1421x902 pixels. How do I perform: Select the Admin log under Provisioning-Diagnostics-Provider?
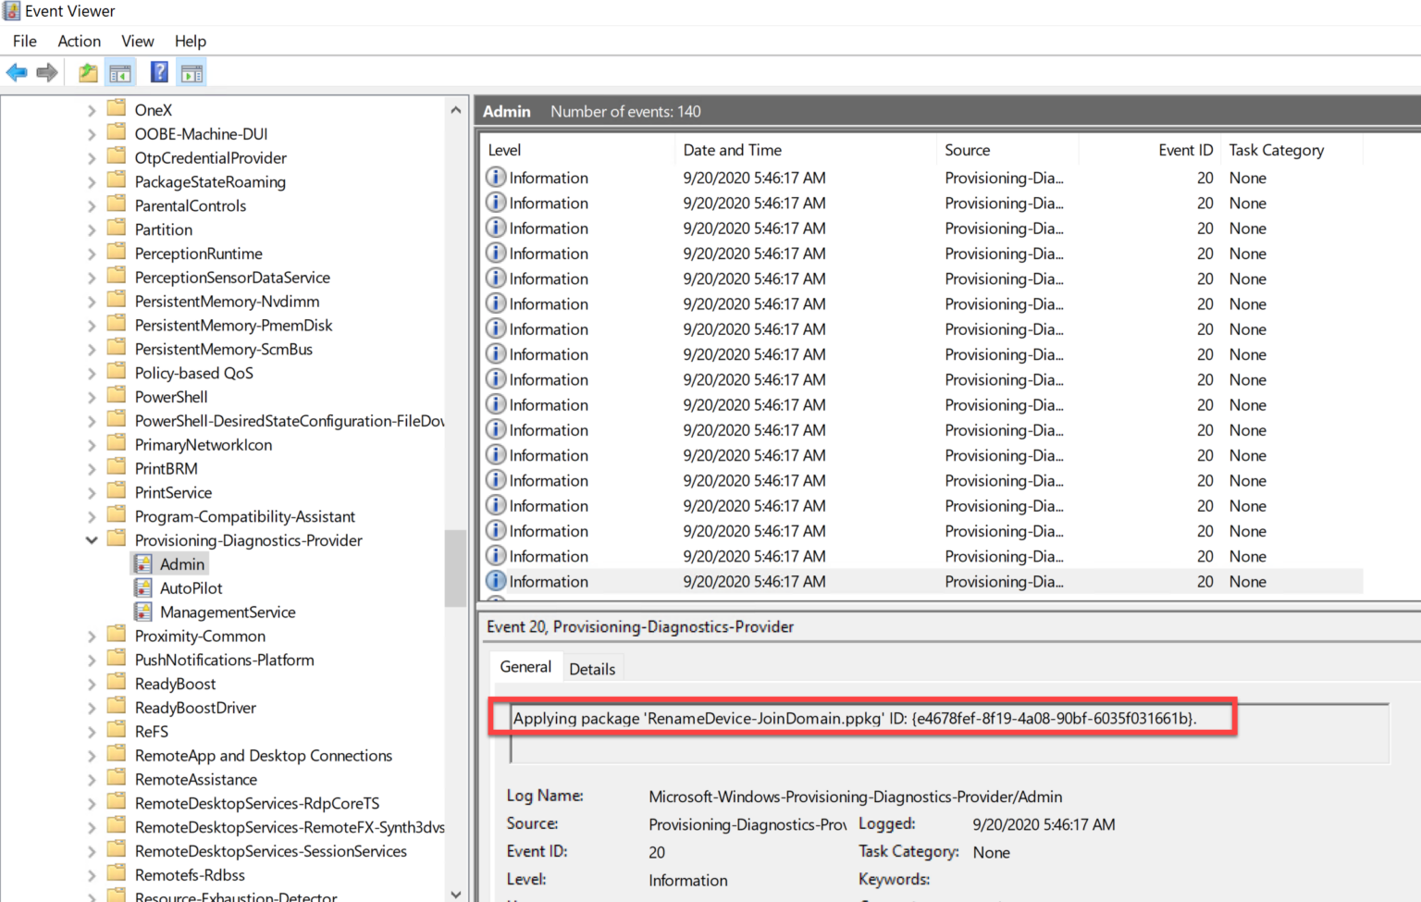click(x=181, y=563)
